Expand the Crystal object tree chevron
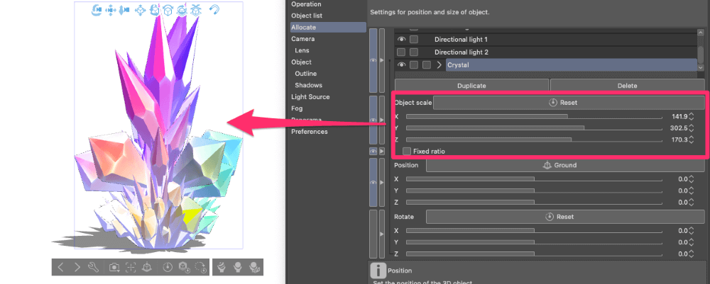This screenshot has height=284, width=710. (x=439, y=65)
